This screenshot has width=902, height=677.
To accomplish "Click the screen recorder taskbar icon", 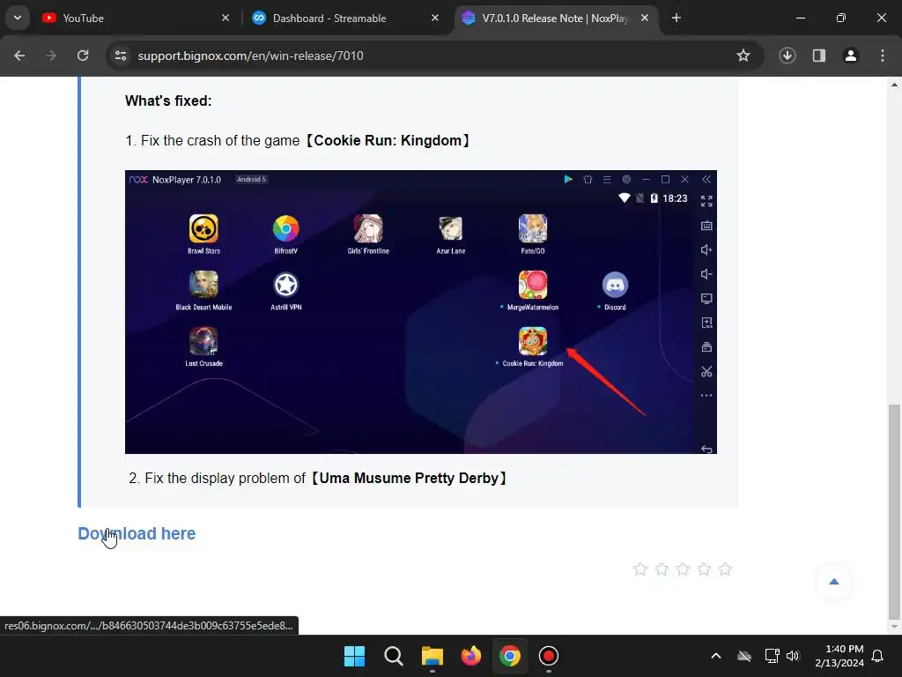I will 548,656.
